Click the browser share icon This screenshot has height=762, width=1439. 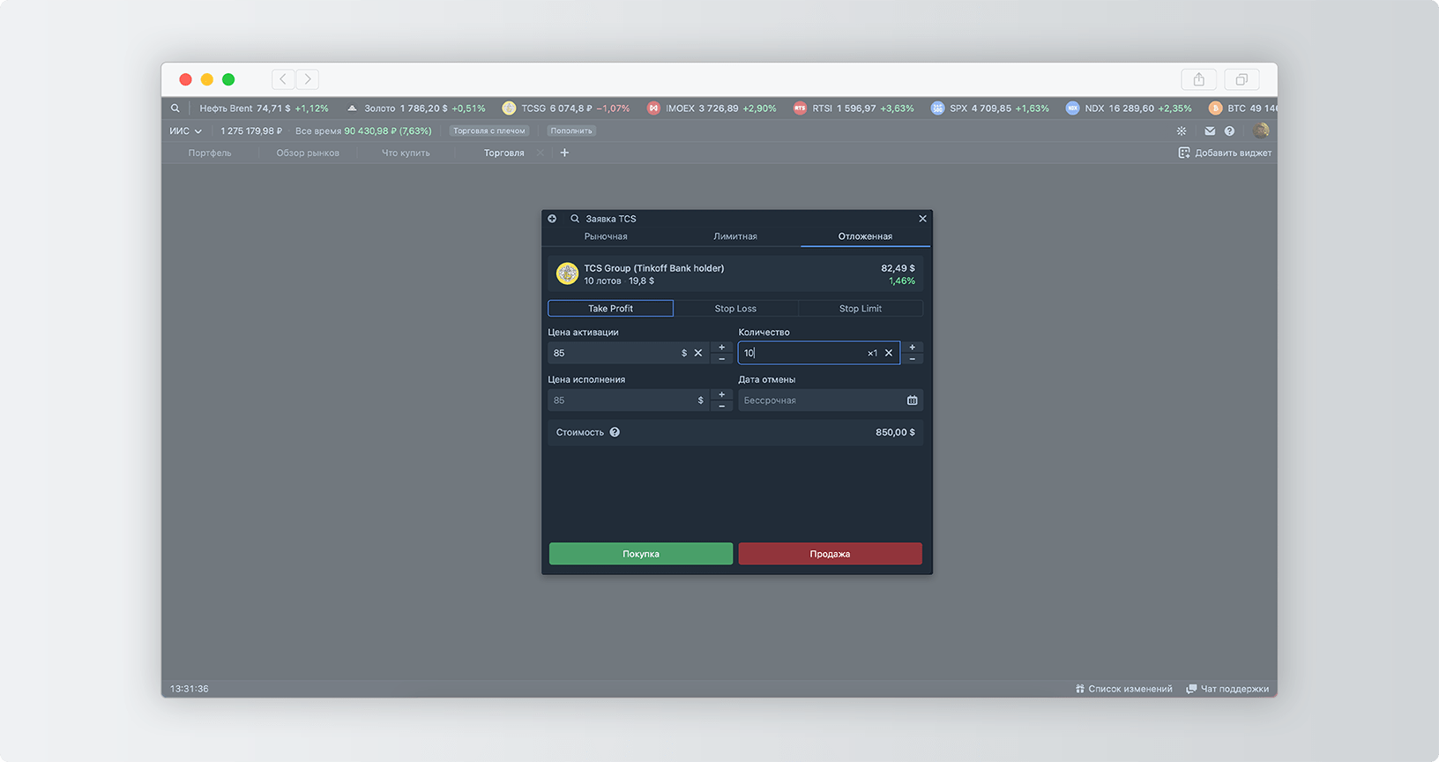click(x=1199, y=79)
